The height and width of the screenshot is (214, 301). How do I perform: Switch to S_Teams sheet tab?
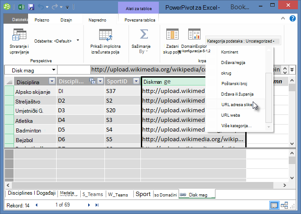coord(93,194)
